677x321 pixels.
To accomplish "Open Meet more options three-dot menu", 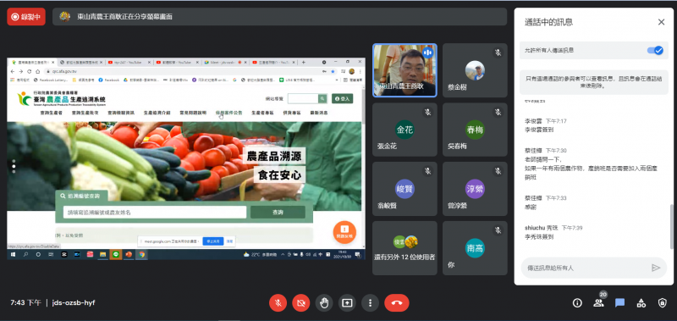I will [370, 303].
